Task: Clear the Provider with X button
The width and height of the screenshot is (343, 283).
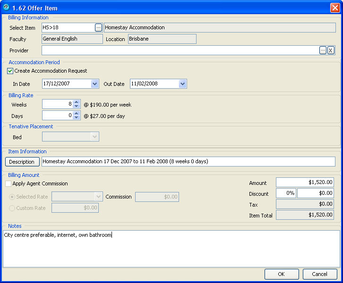Action: point(331,50)
